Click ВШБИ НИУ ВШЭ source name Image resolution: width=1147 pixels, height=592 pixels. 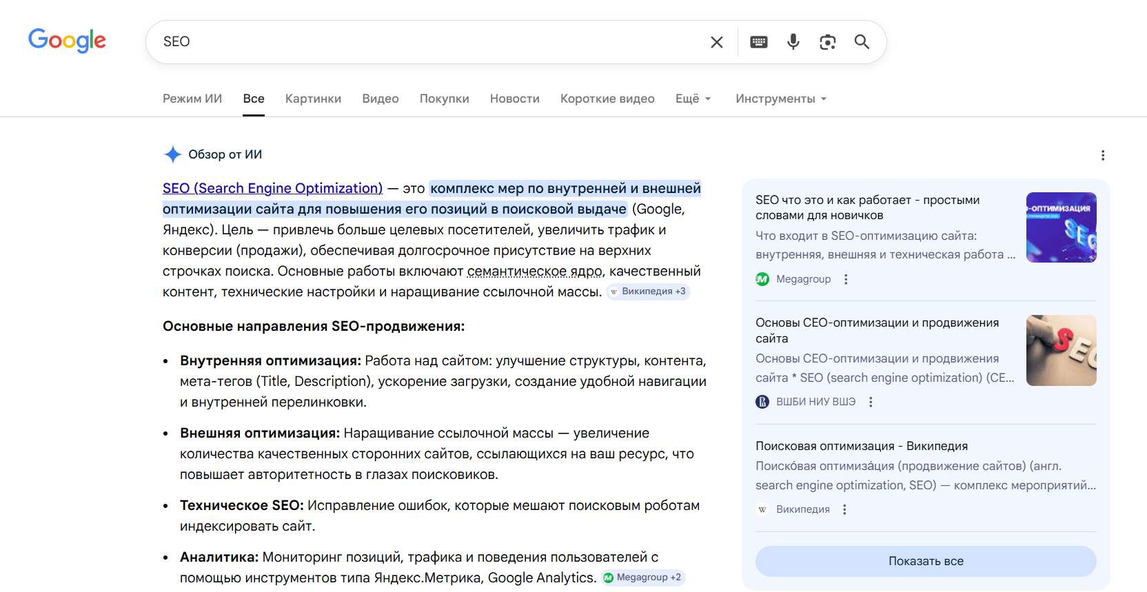click(816, 402)
